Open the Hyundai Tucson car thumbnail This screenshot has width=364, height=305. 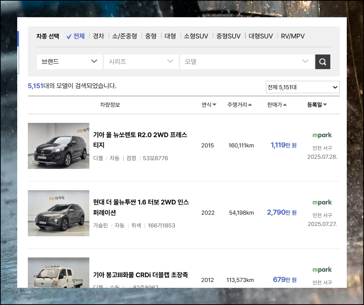(x=59, y=213)
